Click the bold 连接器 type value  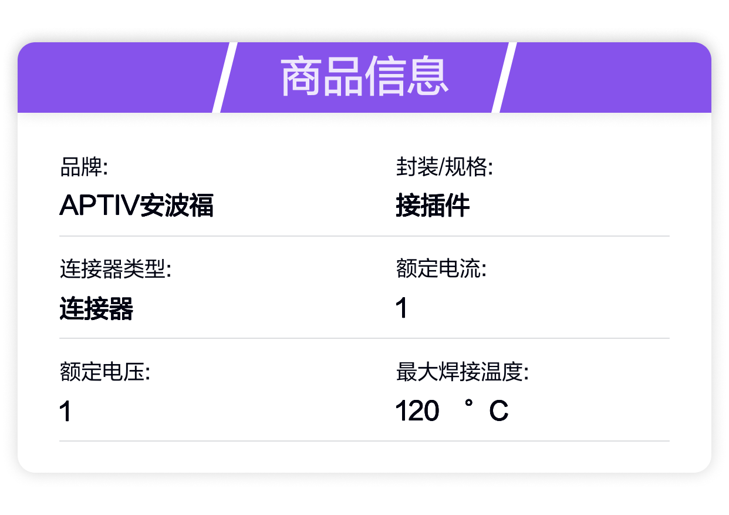click(96, 308)
